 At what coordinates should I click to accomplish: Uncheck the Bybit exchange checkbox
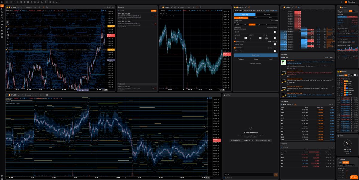345,83
